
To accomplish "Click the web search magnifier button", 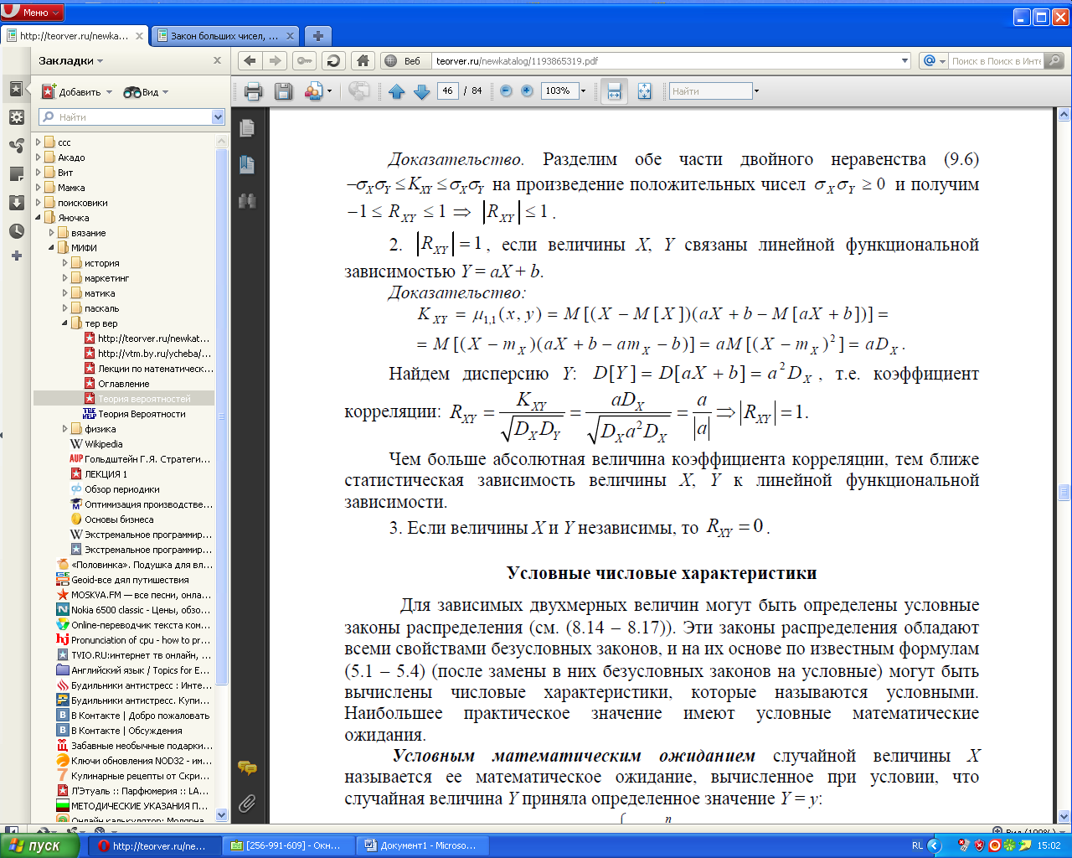I will click(x=1054, y=60).
